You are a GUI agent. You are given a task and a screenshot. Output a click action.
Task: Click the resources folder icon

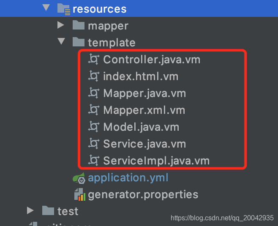coord(64,9)
